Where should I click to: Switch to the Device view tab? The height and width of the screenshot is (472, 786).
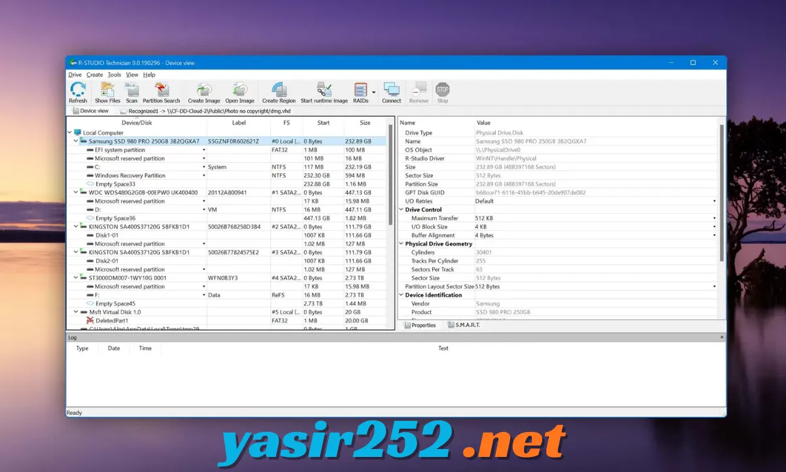tap(90, 111)
